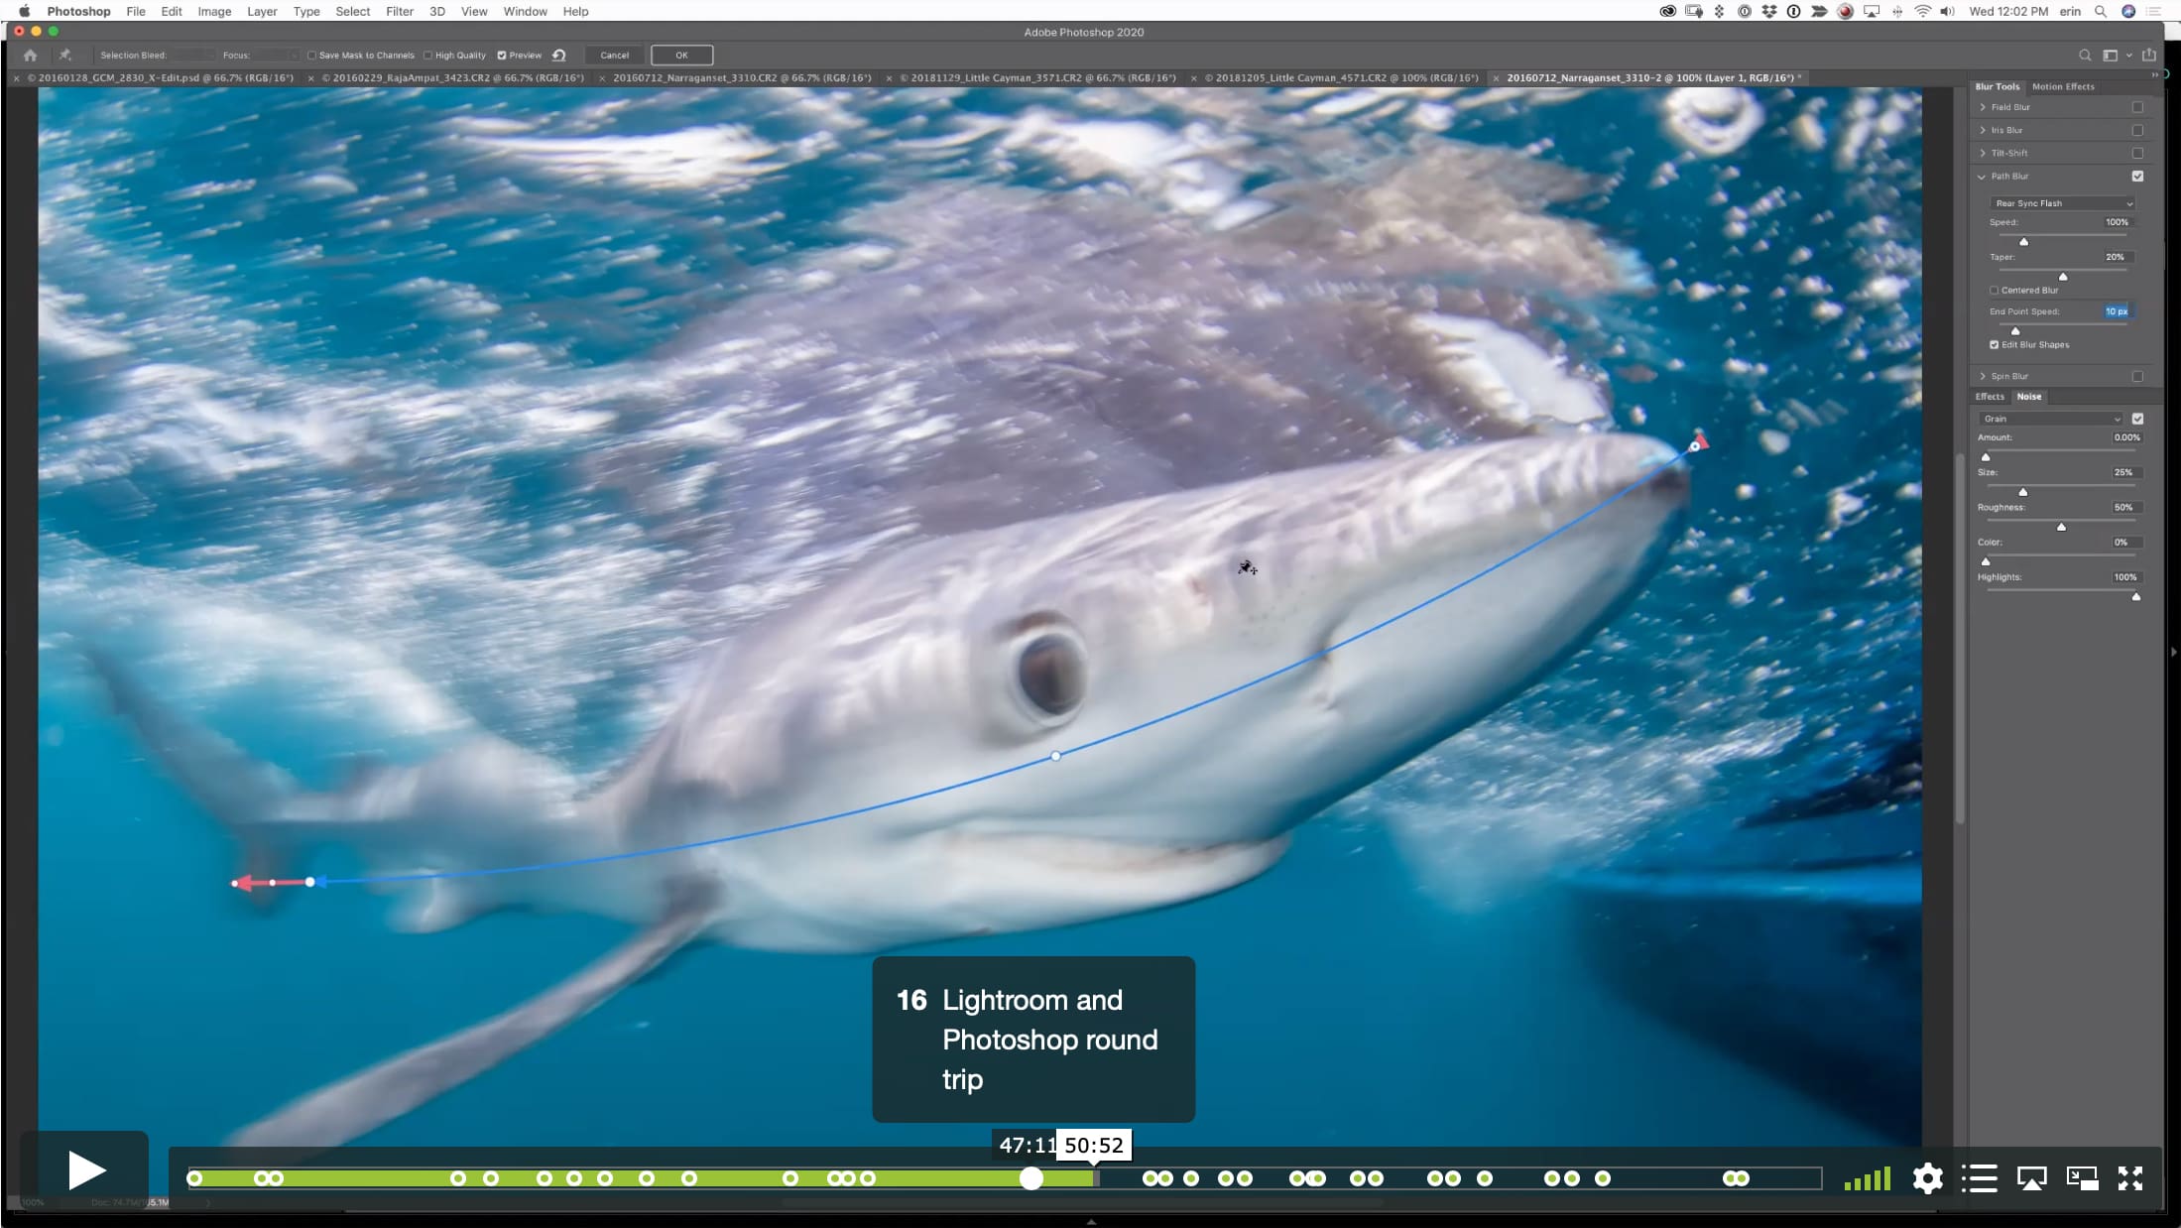2181x1228 pixels.
Task: Click the reset blur pins arrow icon
Action: 559,56
